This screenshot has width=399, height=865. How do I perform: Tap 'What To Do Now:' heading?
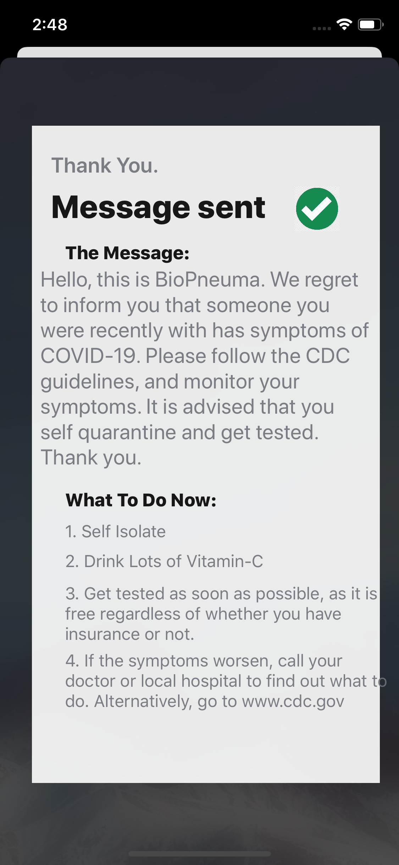coord(141,500)
